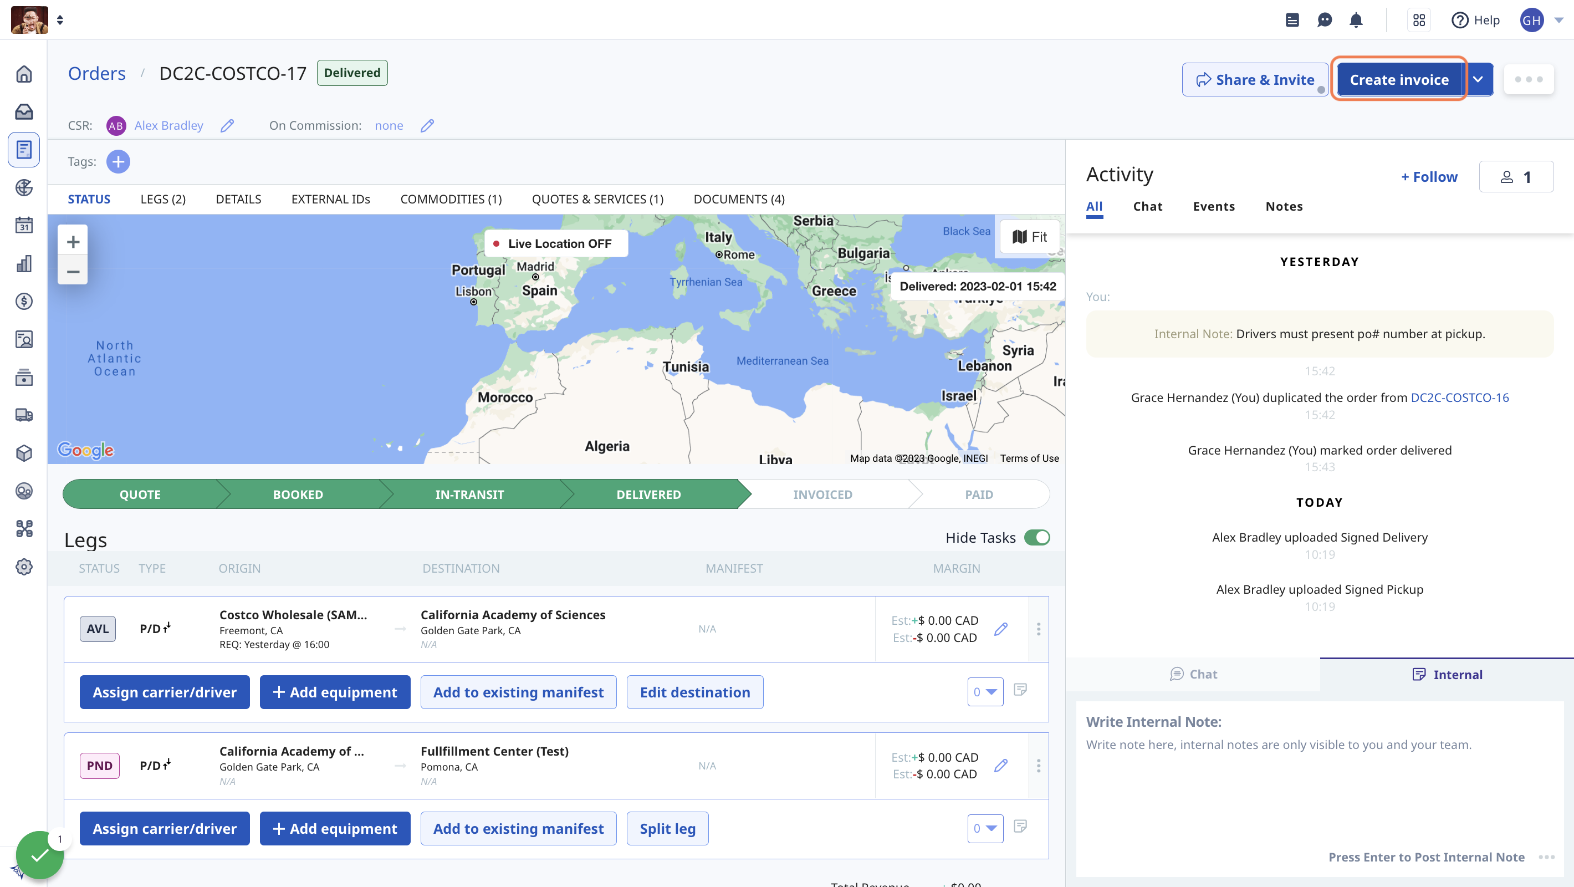Follow this order's activity
This screenshot has height=887, width=1574.
click(x=1429, y=177)
